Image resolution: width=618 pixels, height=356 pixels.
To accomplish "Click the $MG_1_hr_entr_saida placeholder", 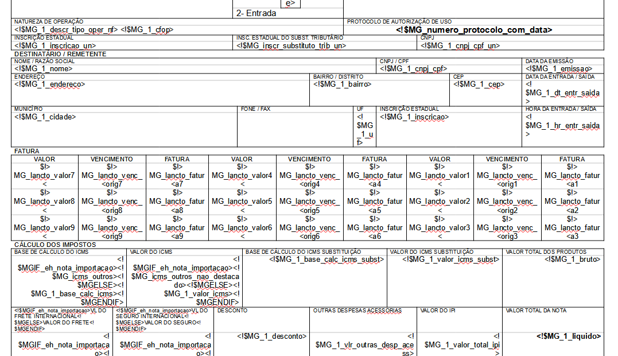I will 562,126.
